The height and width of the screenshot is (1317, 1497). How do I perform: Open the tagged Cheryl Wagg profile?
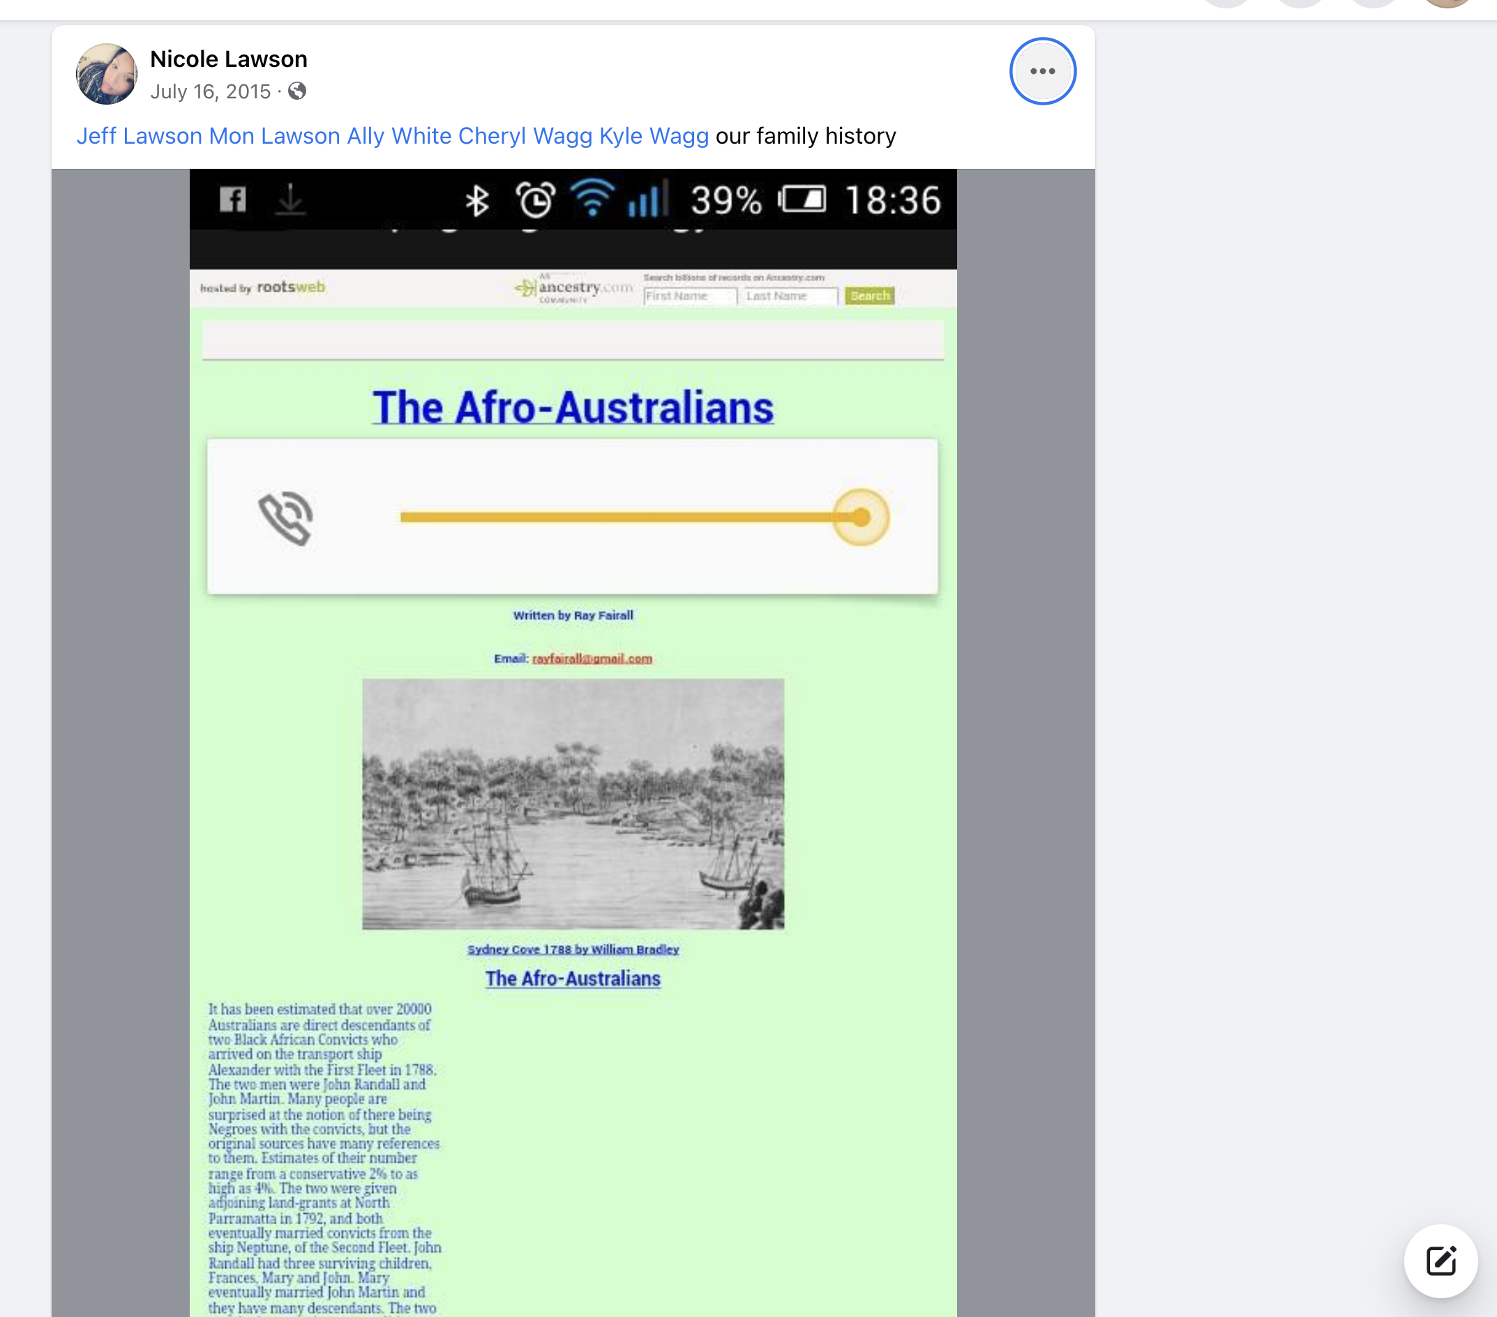(525, 136)
